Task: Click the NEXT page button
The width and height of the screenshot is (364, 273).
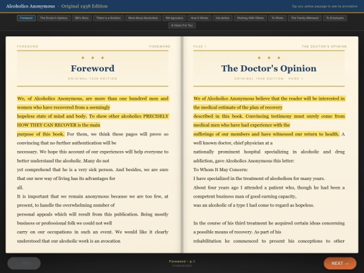Action: tap(340, 264)
